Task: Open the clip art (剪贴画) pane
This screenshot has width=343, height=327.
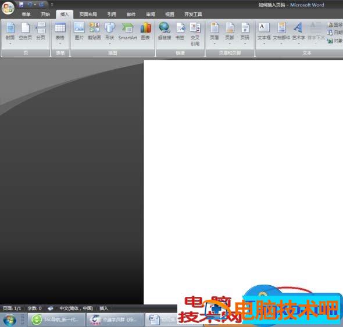Action: pyautogui.click(x=95, y=31)
